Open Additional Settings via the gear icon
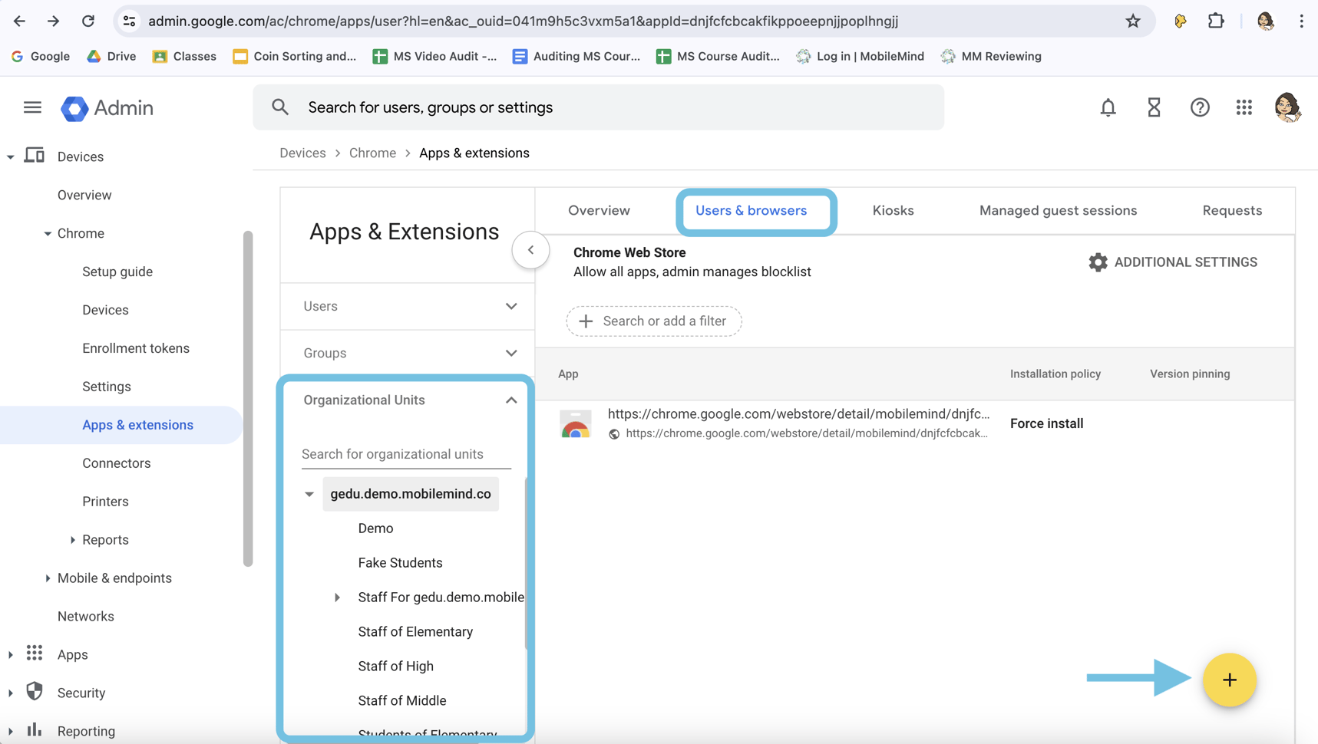Image resolution: width=1318 pixels, height=744 pixels. (x=1099, y=262)
